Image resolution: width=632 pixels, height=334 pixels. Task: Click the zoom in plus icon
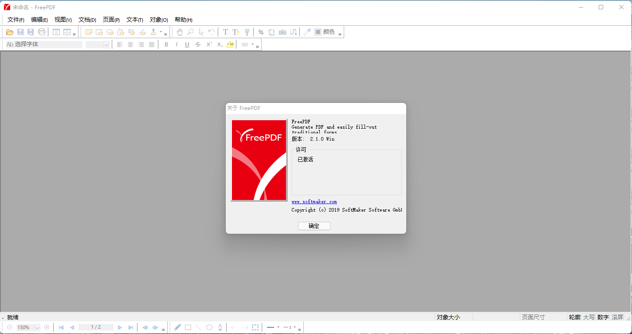47,327
